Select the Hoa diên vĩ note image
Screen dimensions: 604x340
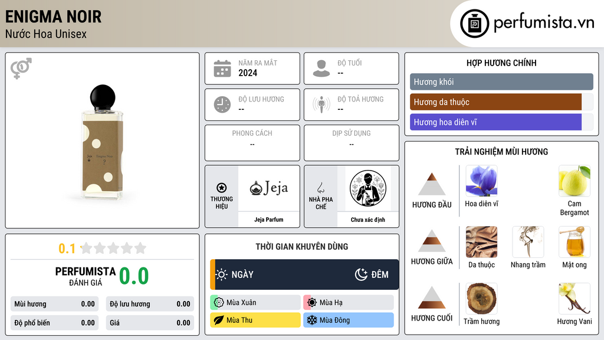[x=481, y=181]
